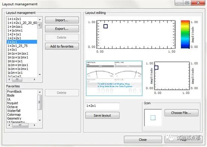The image size is (207, 147).
Task: Maximize the Layout management window
Action: pyautogui.click(x=187, y=3)
